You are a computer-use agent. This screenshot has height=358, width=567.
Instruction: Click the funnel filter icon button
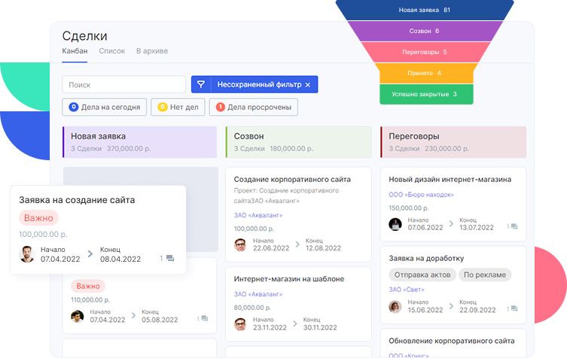(x=201, y=85)
